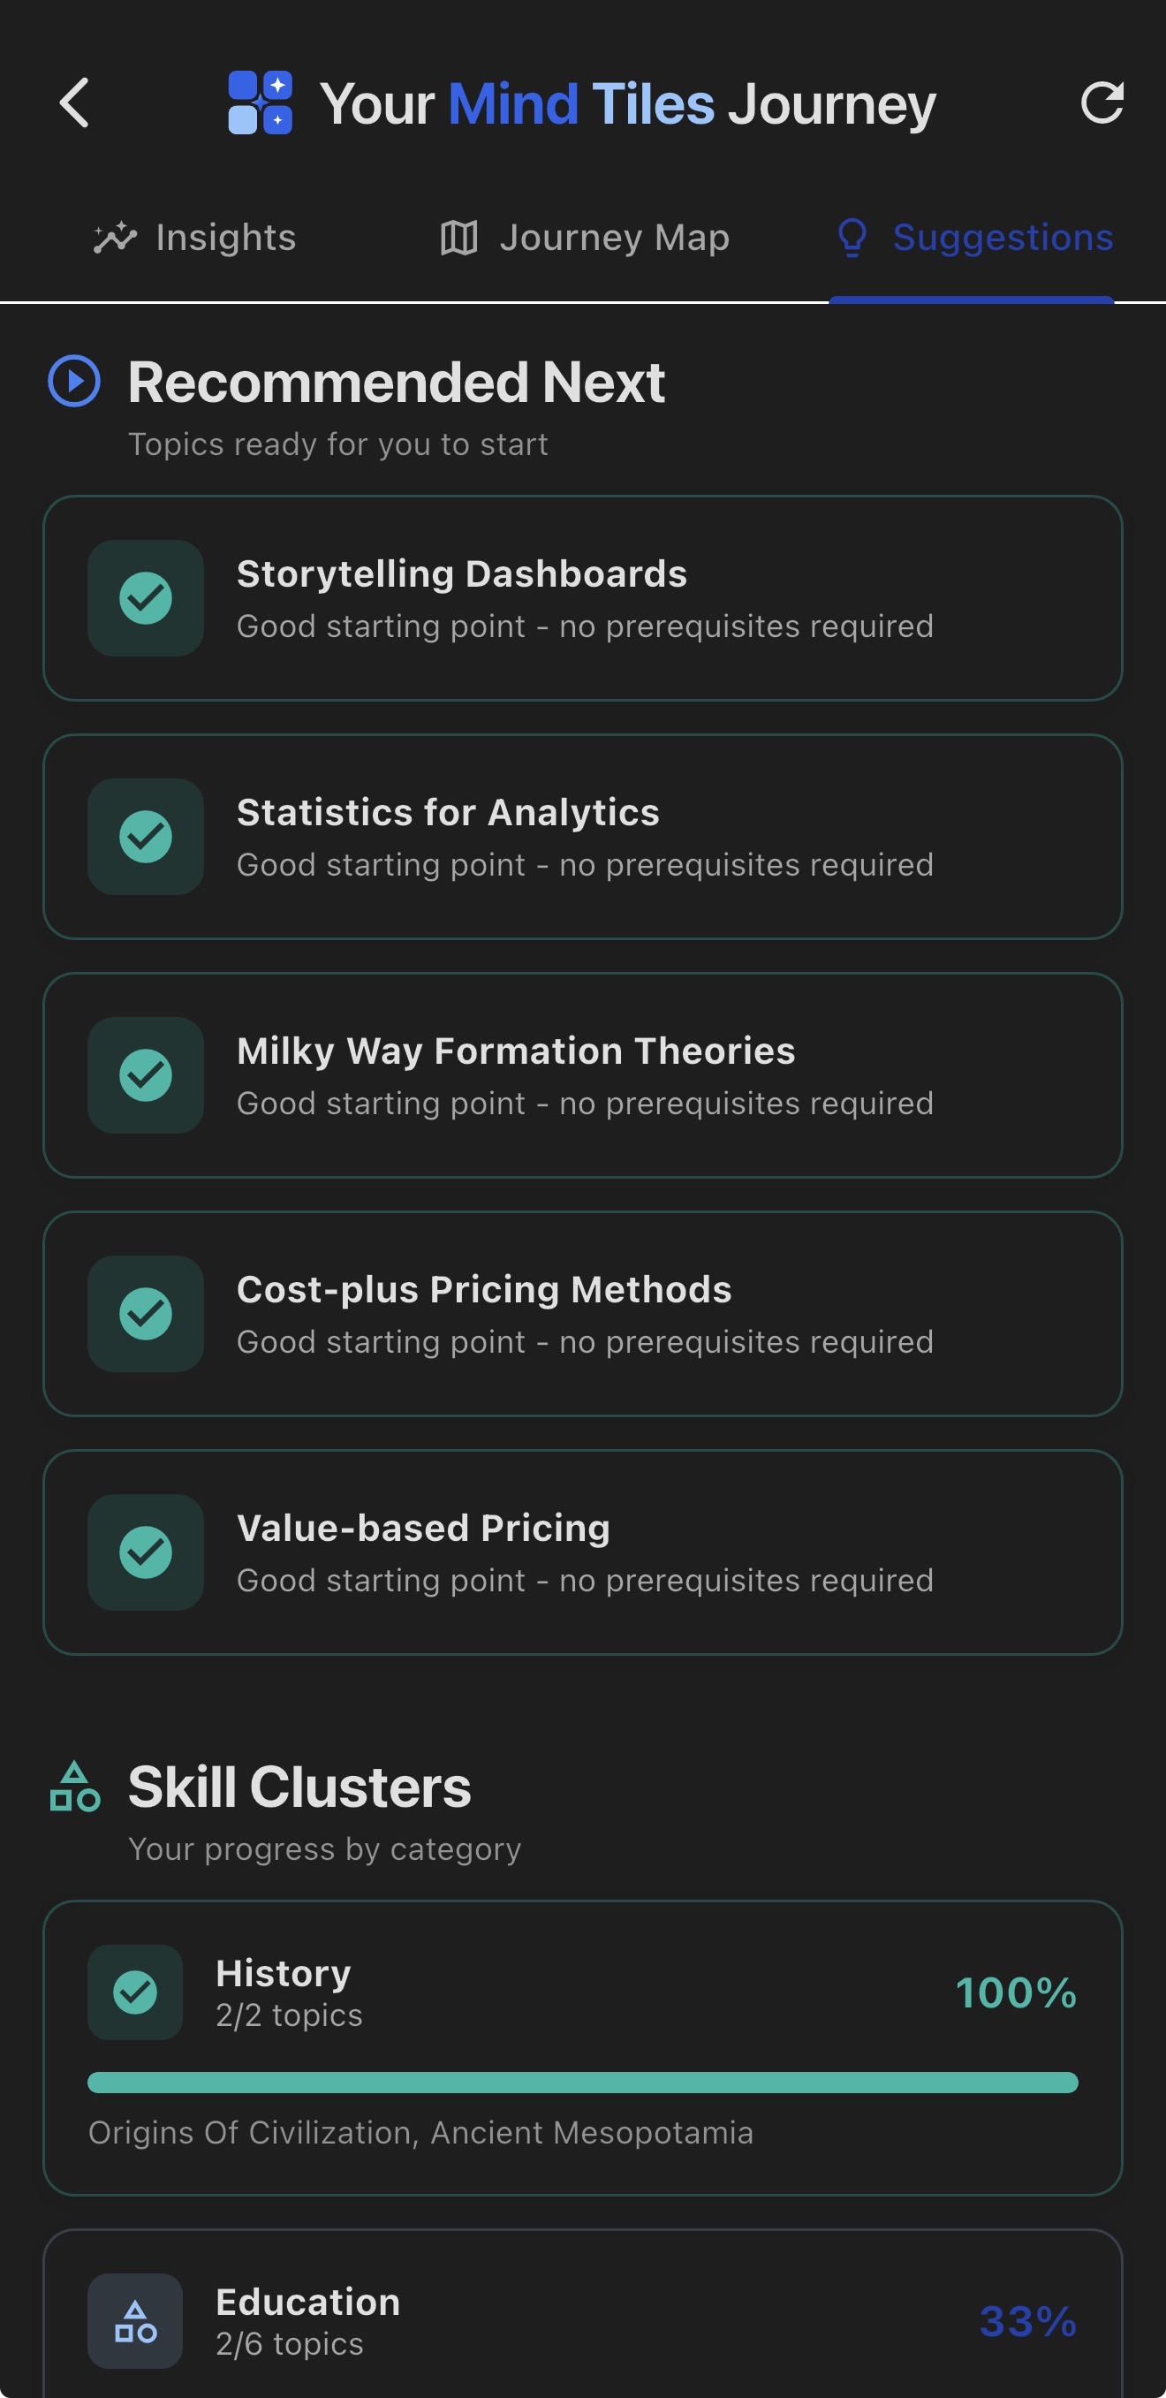The width and height of the screenshot is (1166, 2398).
Task: Tap the History cluster checkmark icon
Action: pos(135,1992)
